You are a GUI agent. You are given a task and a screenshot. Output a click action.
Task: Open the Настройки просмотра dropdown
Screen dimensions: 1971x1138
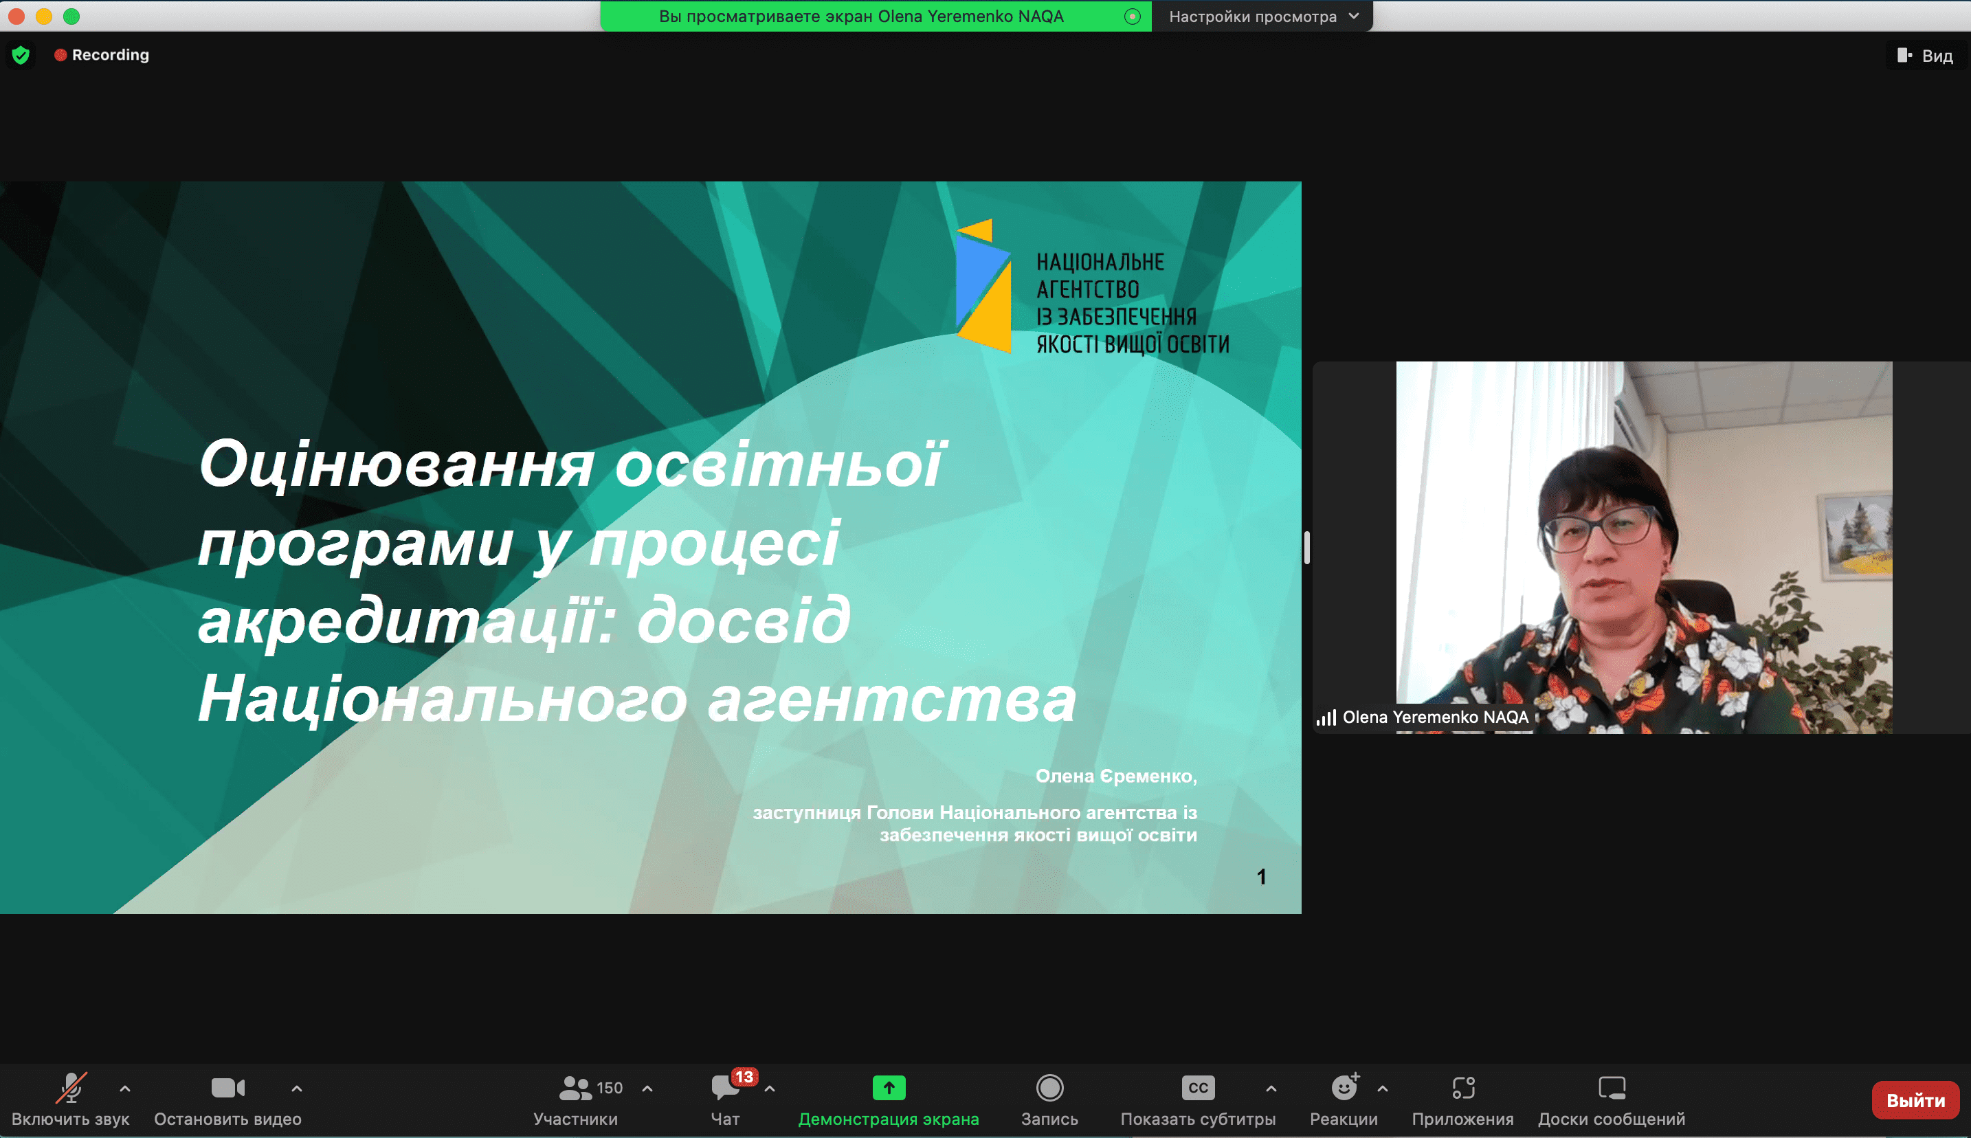pyautogui.click(x=1262, y=16)
